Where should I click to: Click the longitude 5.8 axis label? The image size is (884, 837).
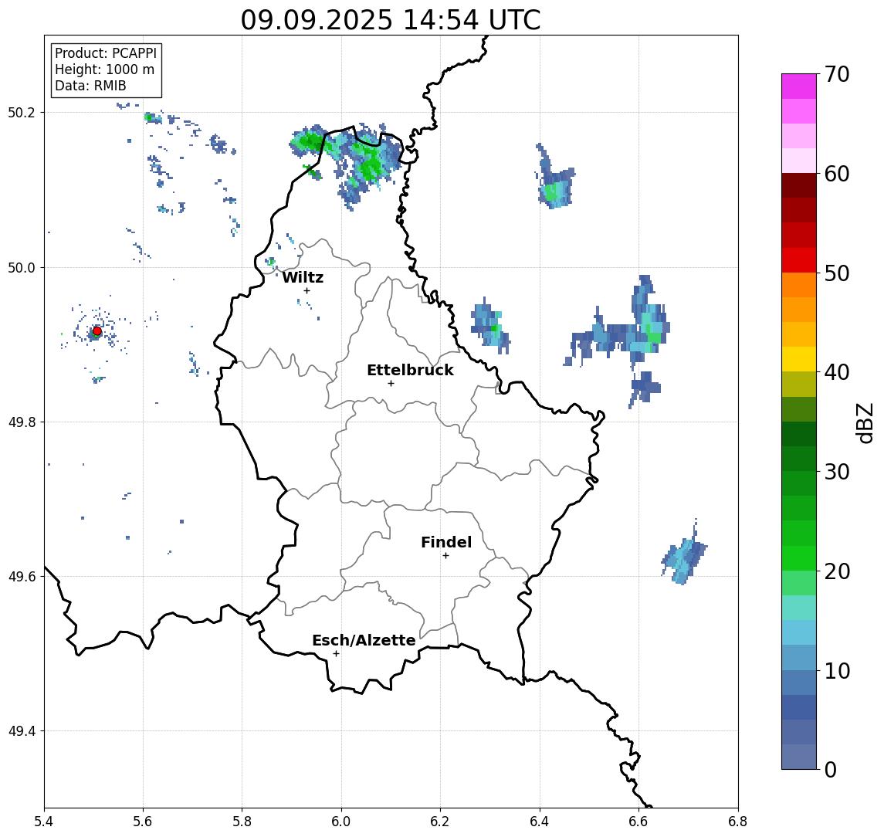click(x=242, y=822)
